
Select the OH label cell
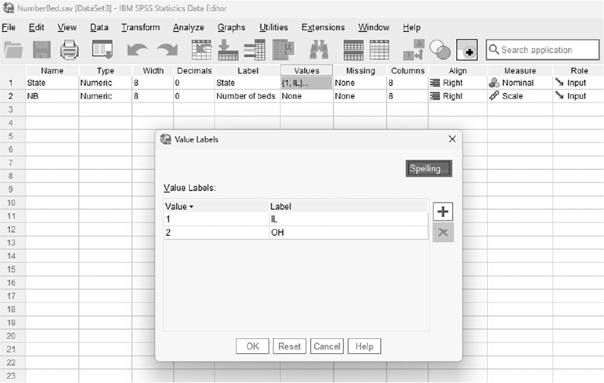point(349,232)
